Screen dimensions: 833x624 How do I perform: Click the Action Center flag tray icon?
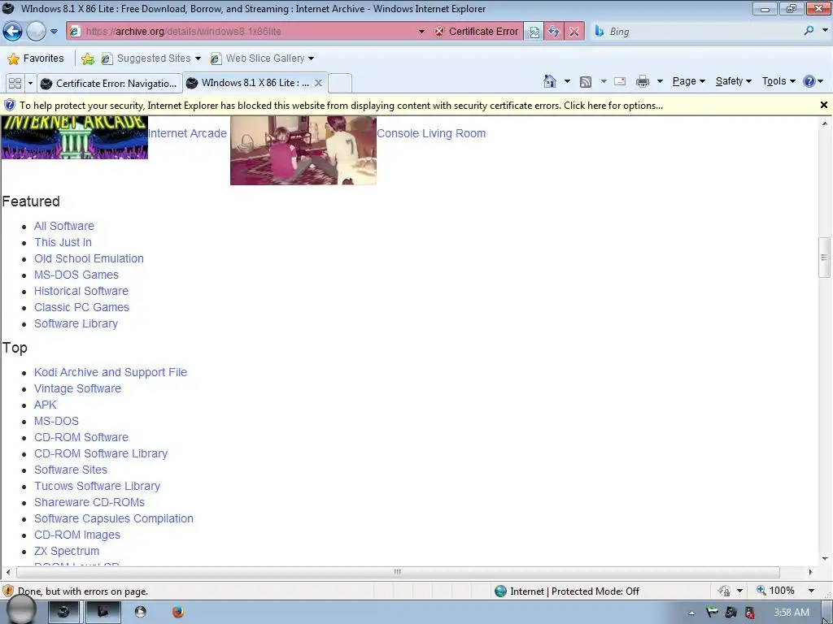coord(711,613)
